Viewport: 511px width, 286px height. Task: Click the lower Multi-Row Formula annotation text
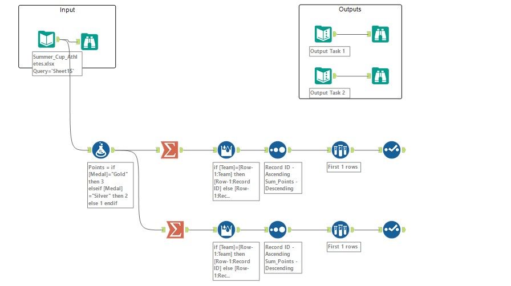tap(236, 262)
